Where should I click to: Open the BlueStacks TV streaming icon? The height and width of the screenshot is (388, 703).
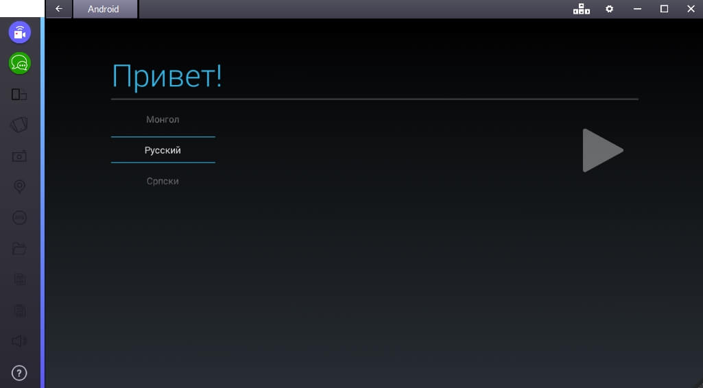pos(20,32)
